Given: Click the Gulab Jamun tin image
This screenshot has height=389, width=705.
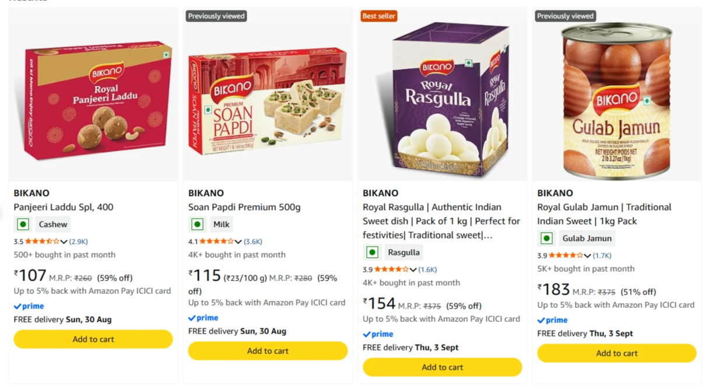Looking at the screenshot, I should (616, 99).
